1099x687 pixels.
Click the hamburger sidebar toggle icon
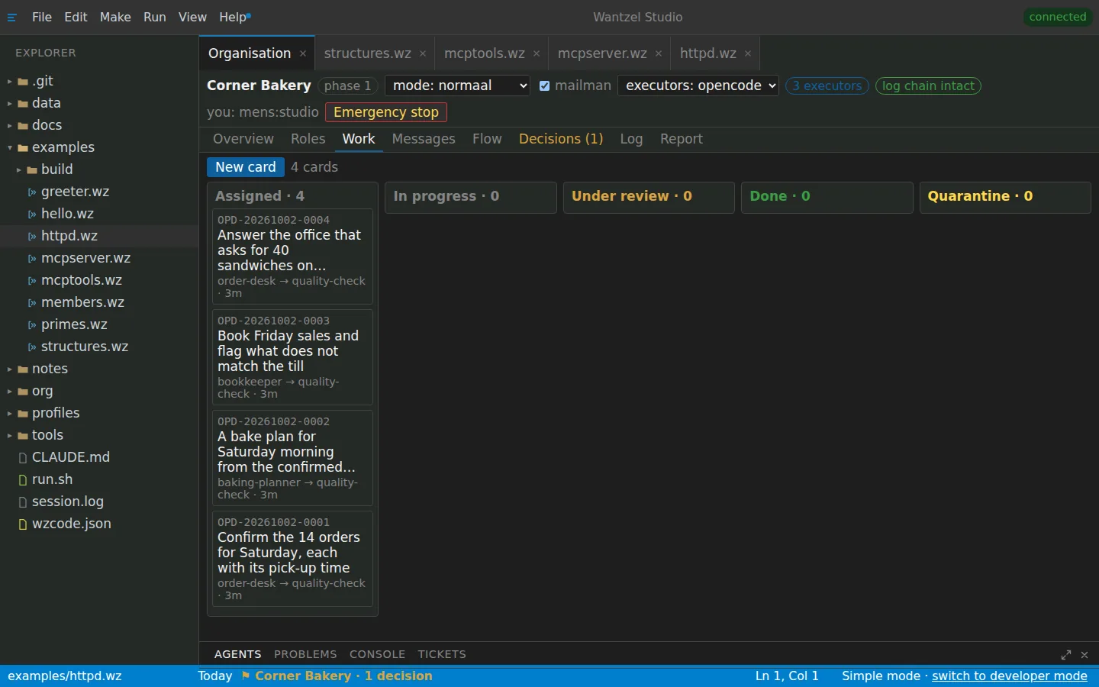11,18
